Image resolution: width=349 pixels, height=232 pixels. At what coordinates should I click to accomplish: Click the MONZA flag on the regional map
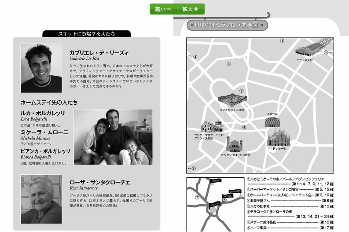pos(228,196)
